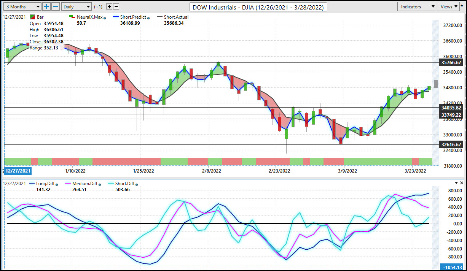Click the NeuralX.Max value 50.7
This screenshot has height=271, width=467.
tap(82, 23)
